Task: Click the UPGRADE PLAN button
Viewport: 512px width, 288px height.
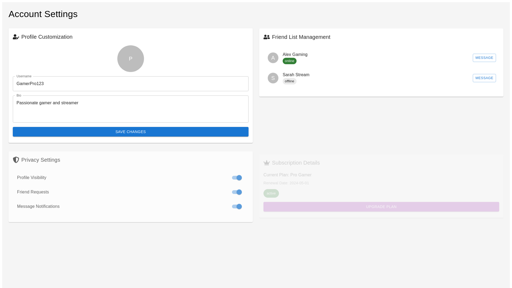Action: (x=381, y=207)
